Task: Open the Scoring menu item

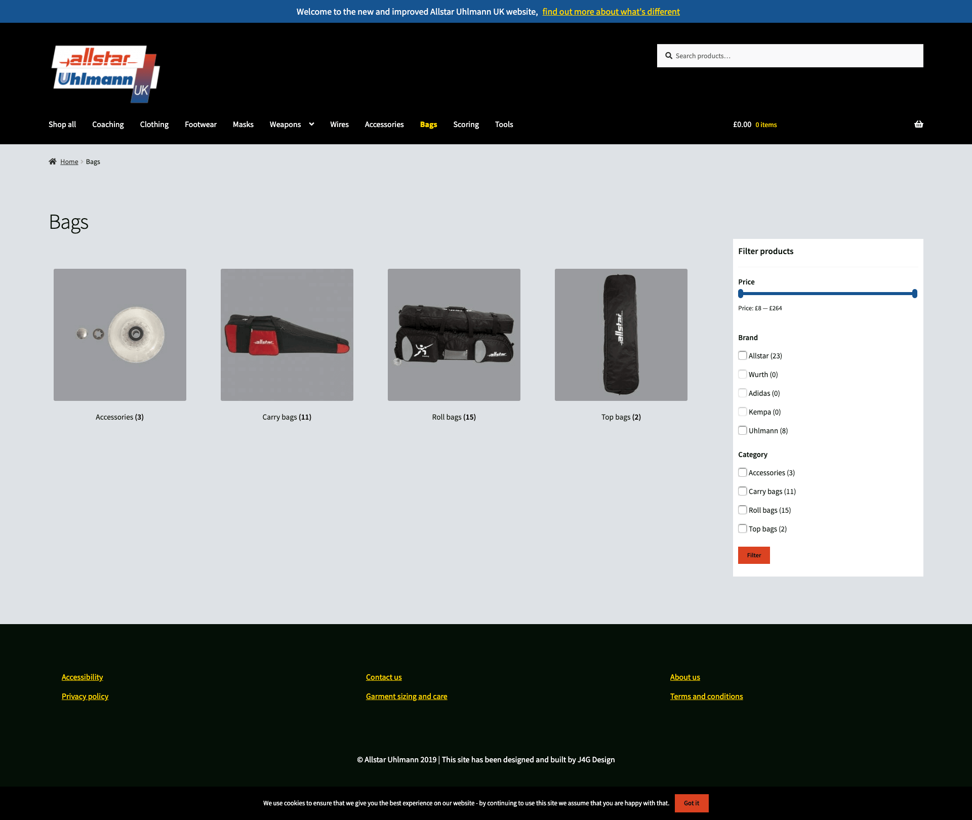Action: point(466,125)
